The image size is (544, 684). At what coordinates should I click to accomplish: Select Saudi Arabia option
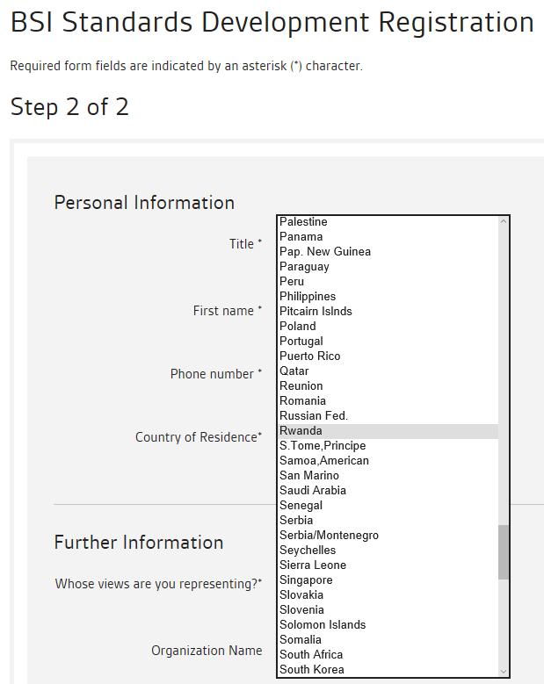[x=312, y=491]
